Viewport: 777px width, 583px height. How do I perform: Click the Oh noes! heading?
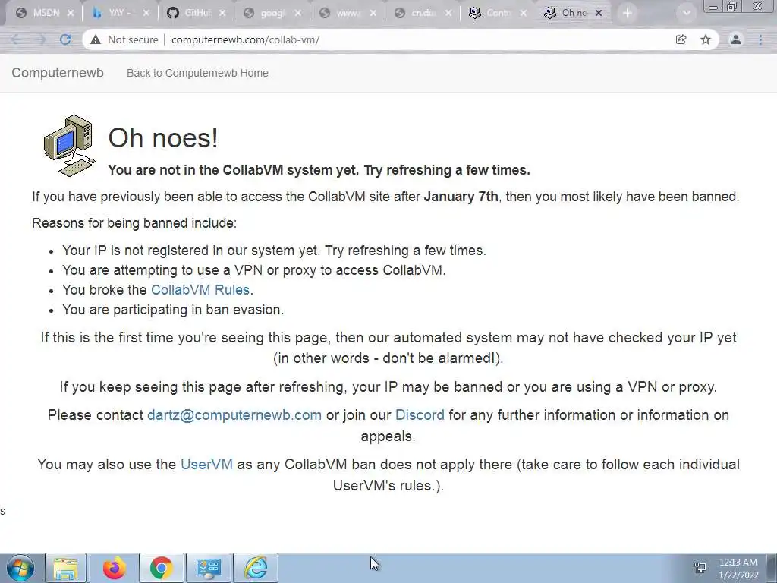click(x=163, y=137)
